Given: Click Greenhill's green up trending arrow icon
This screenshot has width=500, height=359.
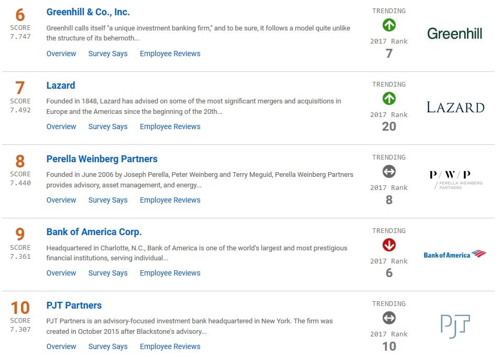Looking at the screenshot, I should click(x=389, y=25).
